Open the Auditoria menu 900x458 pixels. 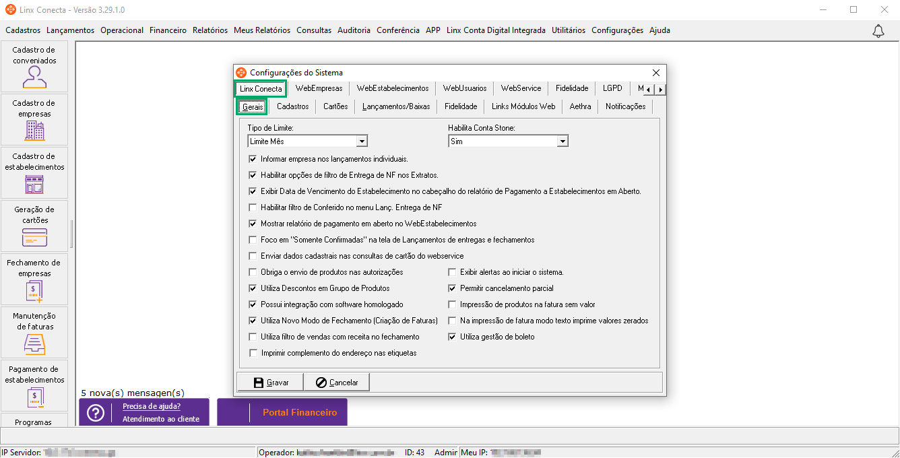point(354,30)
